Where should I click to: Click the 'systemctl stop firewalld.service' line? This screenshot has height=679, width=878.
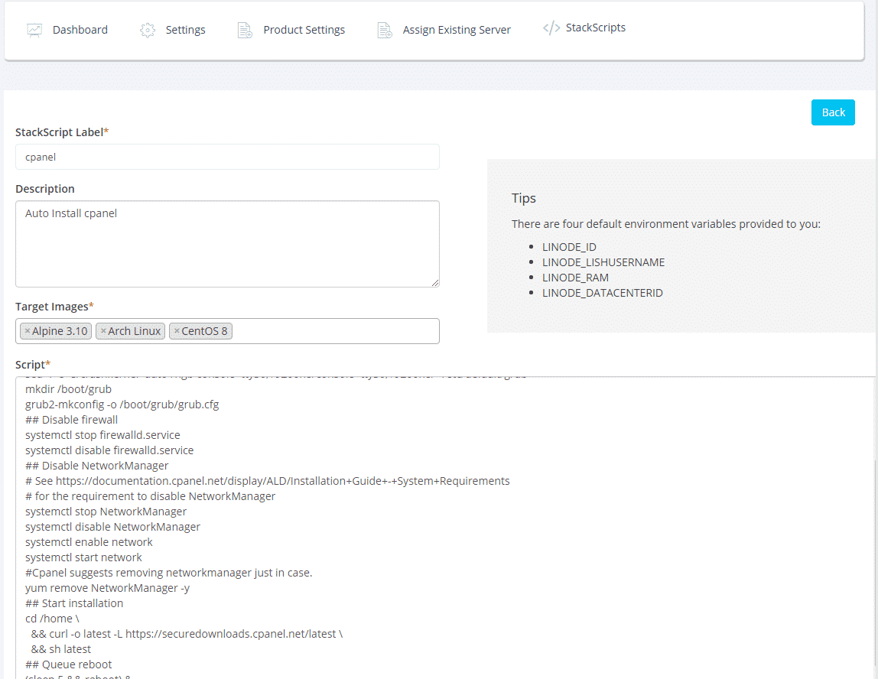(102, 435)
